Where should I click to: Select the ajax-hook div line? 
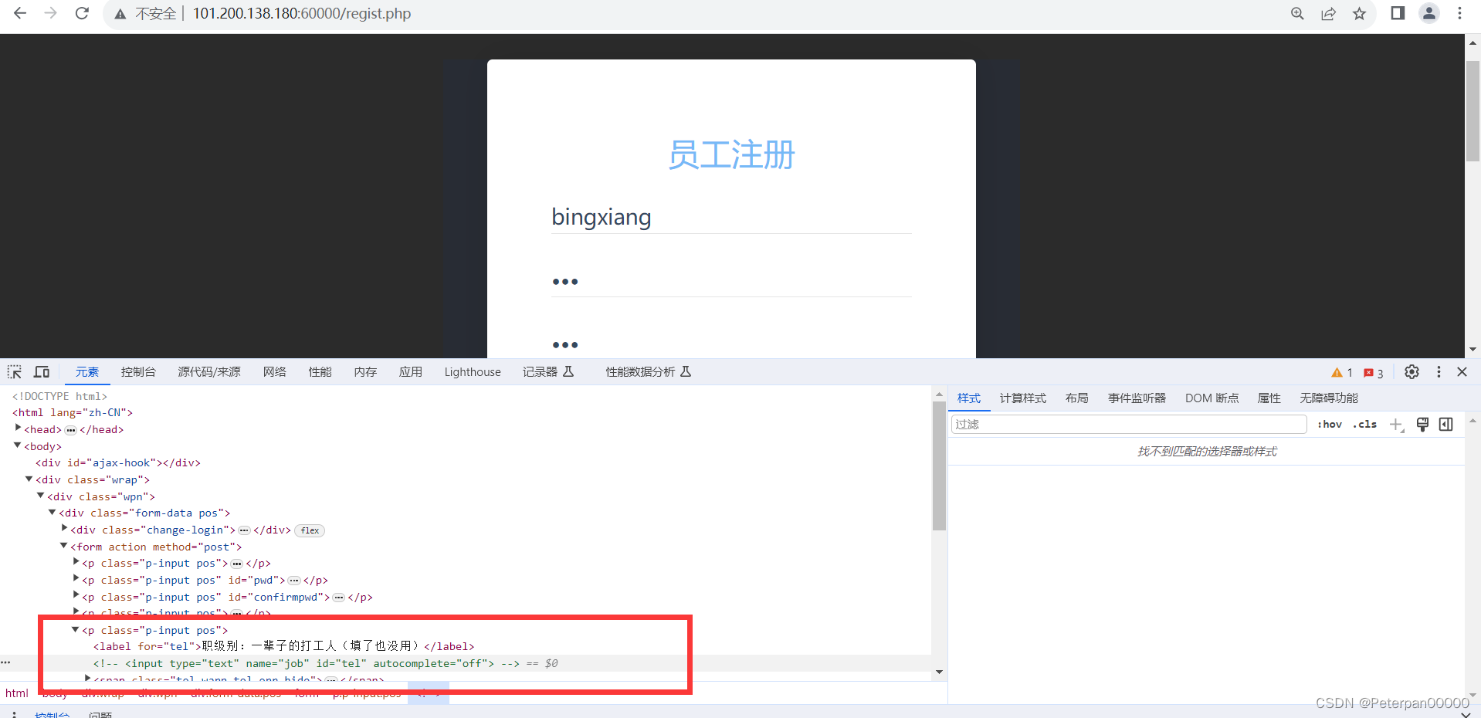[x=118, y=462]
